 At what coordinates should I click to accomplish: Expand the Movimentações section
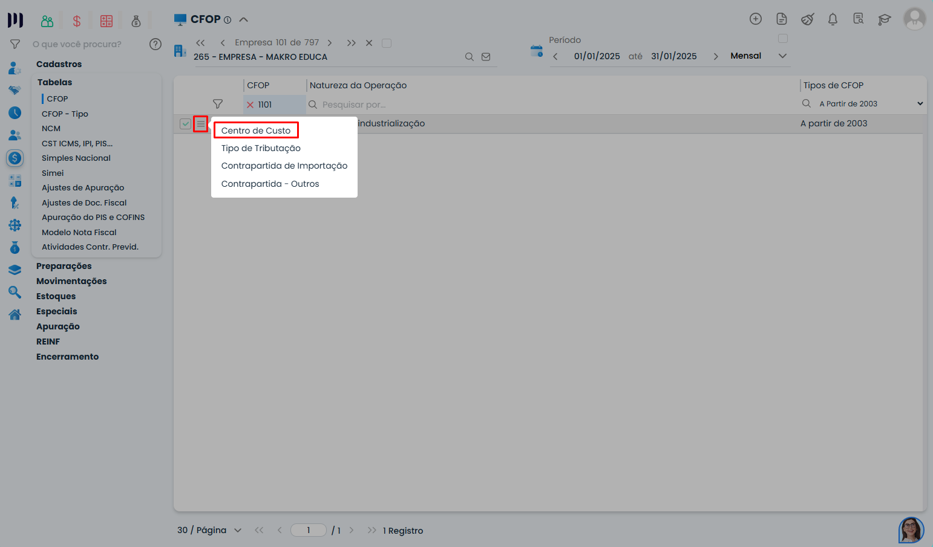pos(71,281)
